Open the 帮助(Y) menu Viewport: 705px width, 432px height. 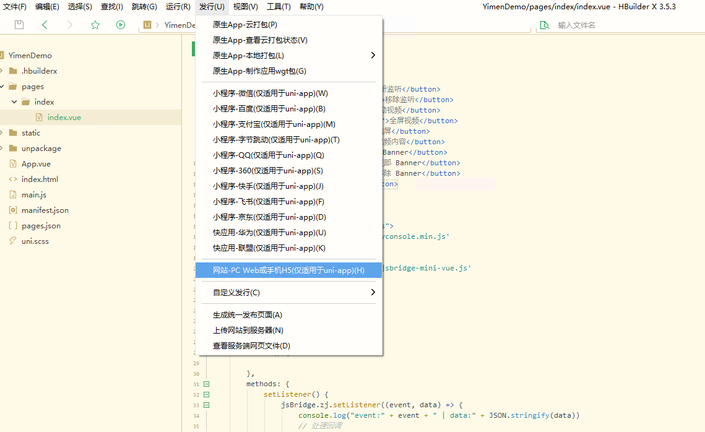[x=311, y=7]
